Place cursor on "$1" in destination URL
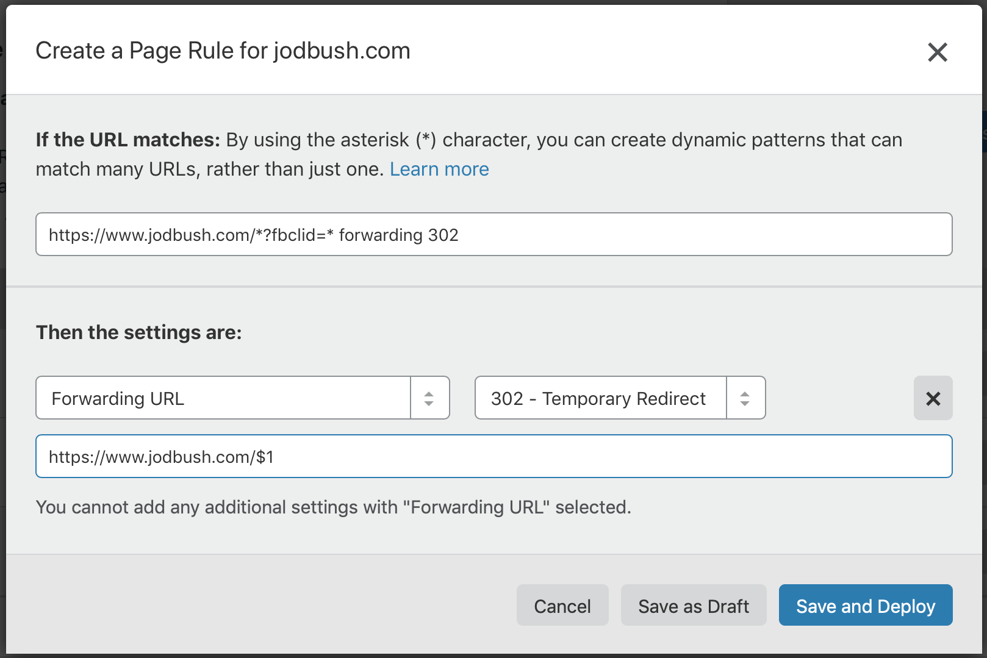987x658 pixels. tap(265, 457)
